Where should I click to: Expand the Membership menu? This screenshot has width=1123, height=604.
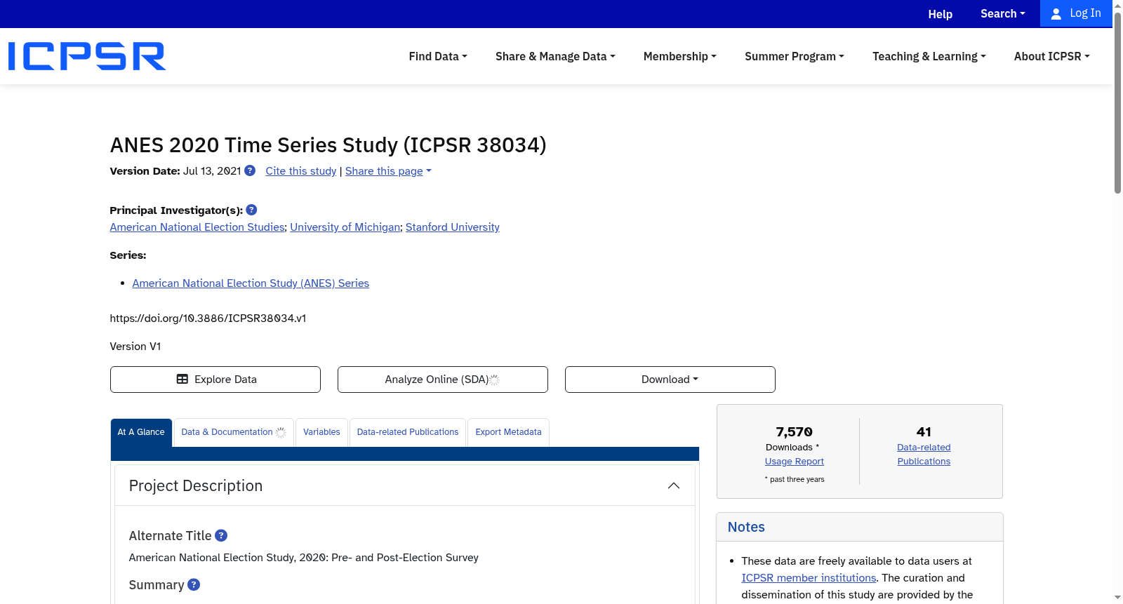(x=680, y=56)
